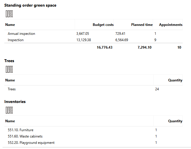Click the Appointments column header
This screenshot has width=191, height=149.
click(x=171, y=25)
